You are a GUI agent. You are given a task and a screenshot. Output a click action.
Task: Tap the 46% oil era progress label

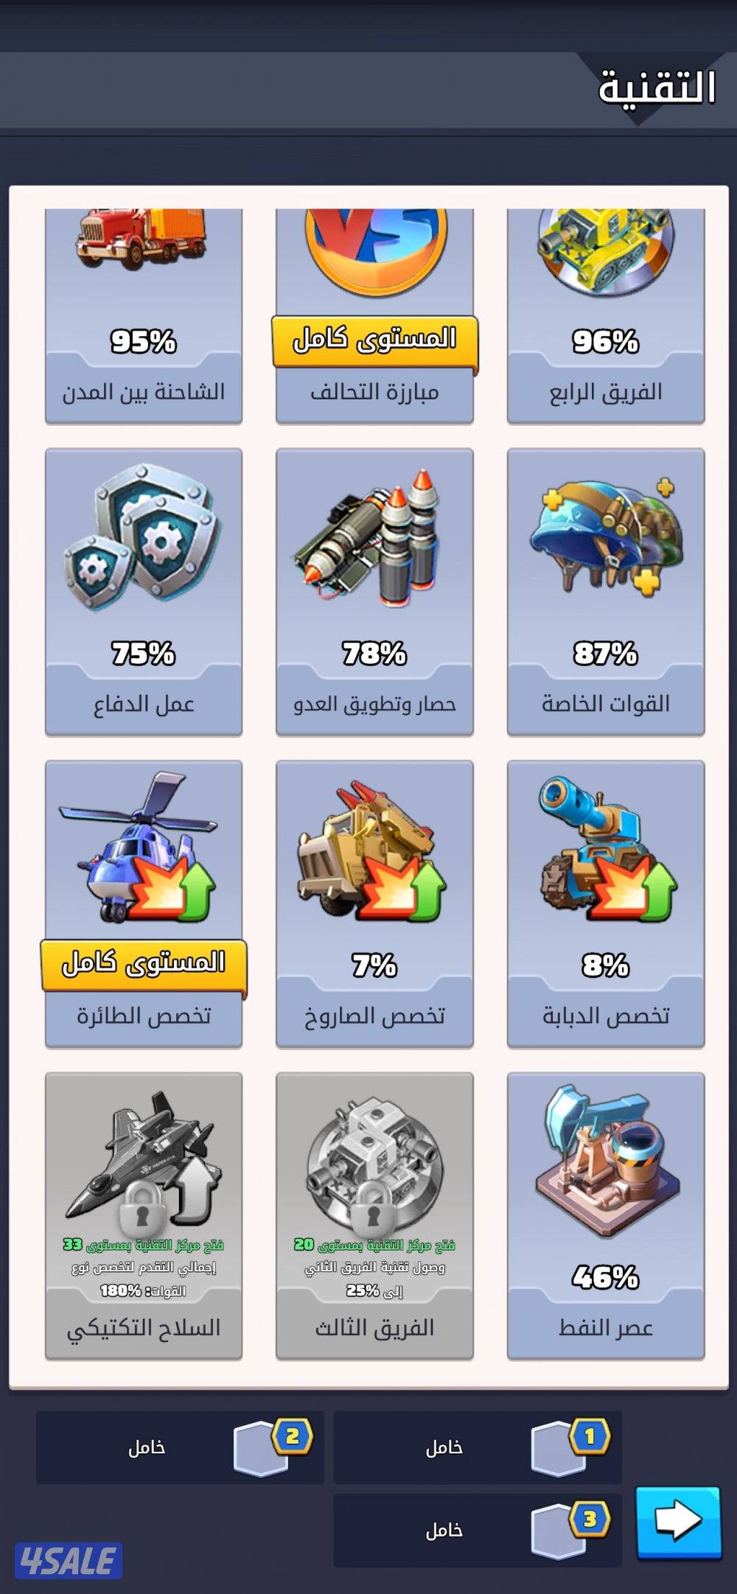click(x=605, y=1277)
